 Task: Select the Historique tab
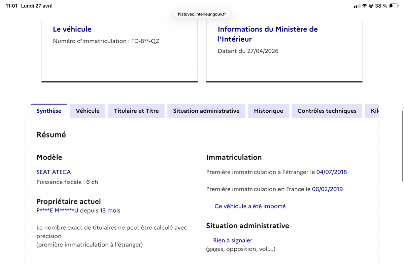pos(268,111)
